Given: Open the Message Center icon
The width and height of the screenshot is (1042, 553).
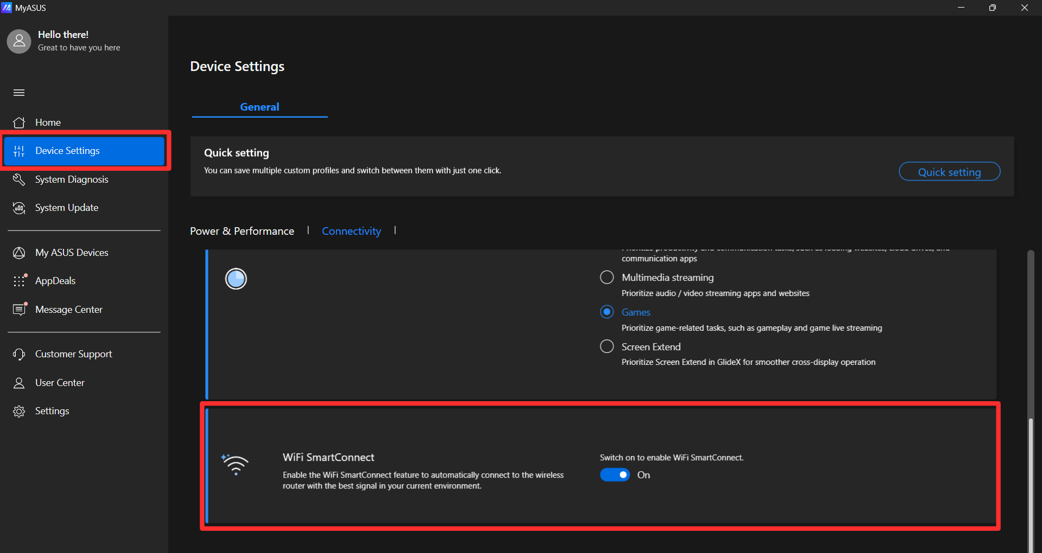Looking at the screenshot, I should click(x=19, y=309).
